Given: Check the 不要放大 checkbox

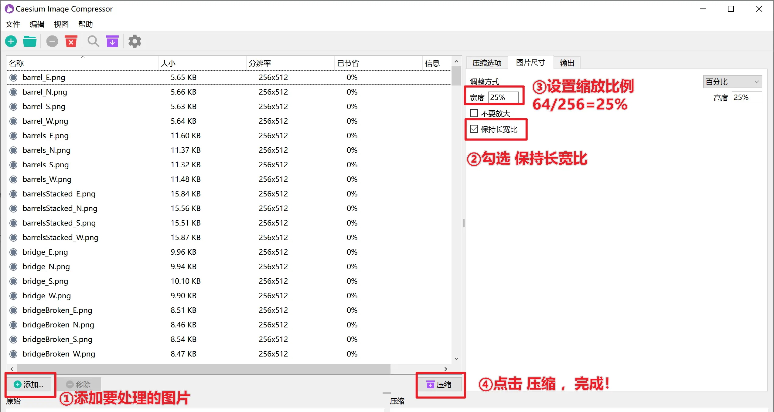Looking at the screenshot, I should tap(474, 113).
